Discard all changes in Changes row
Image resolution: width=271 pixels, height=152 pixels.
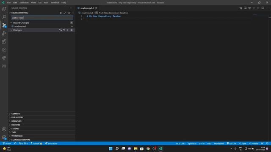point(64,30)
